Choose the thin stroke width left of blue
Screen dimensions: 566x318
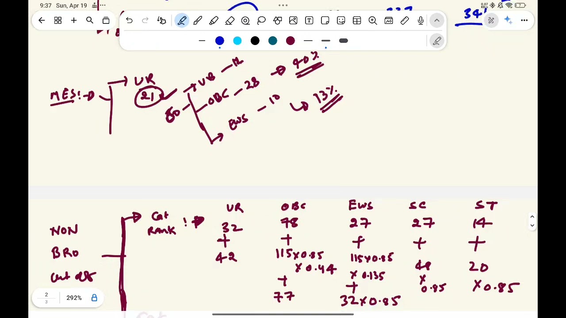202,41
